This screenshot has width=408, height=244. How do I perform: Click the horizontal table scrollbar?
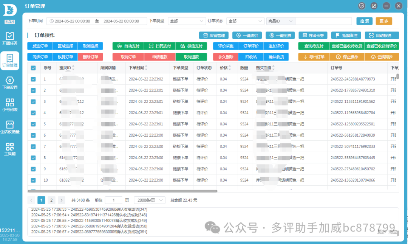point(122,191)
